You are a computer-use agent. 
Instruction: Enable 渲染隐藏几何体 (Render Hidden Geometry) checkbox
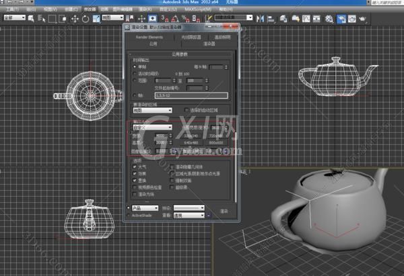click(172, 167)
